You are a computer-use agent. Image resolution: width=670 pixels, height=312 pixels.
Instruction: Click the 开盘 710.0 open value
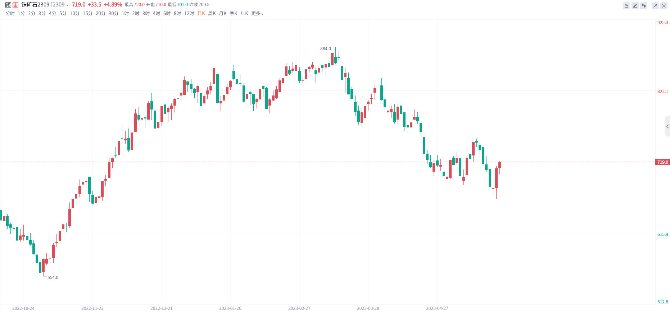pos(156,5)
